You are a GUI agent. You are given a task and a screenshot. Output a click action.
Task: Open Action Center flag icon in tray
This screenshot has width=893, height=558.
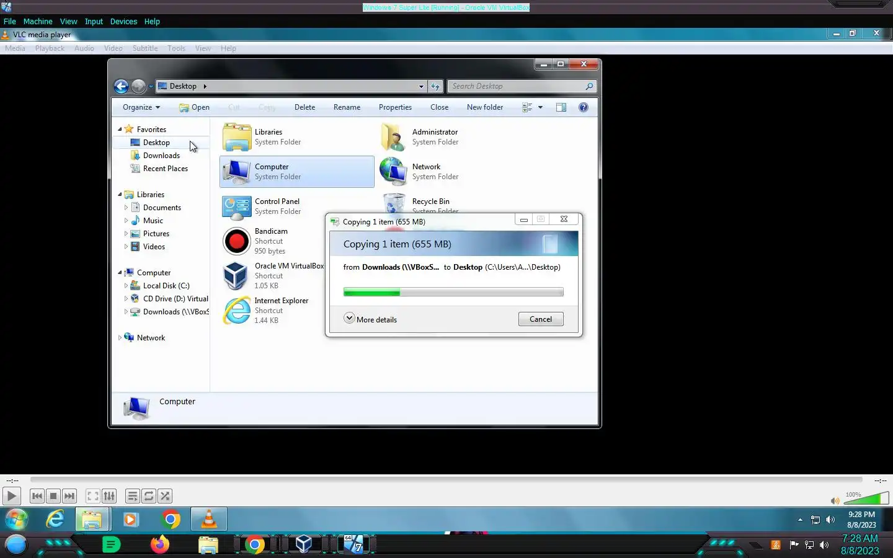coord(794,545)
